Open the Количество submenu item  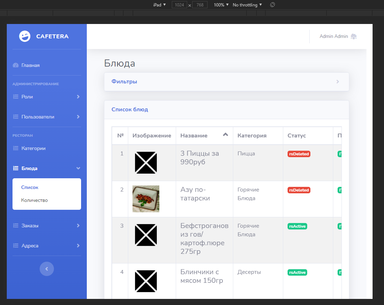tap(34, 200)
